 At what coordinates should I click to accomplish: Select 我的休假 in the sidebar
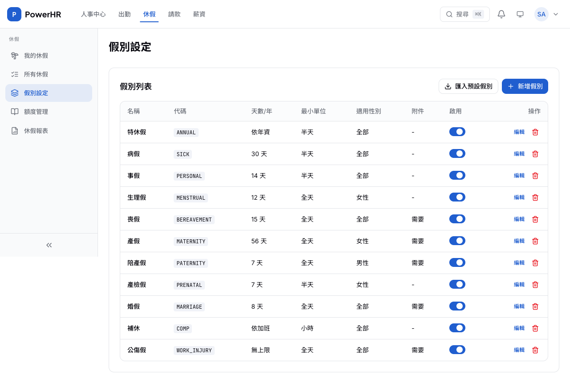coord(35,55)
